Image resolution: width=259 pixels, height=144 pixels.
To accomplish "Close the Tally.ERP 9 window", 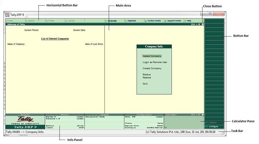I will 219,14.
